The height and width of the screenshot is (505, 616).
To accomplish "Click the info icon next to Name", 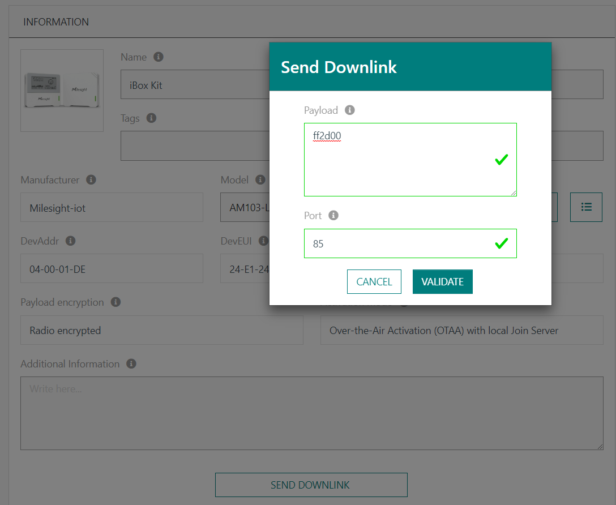I will (x=159, y=57).
